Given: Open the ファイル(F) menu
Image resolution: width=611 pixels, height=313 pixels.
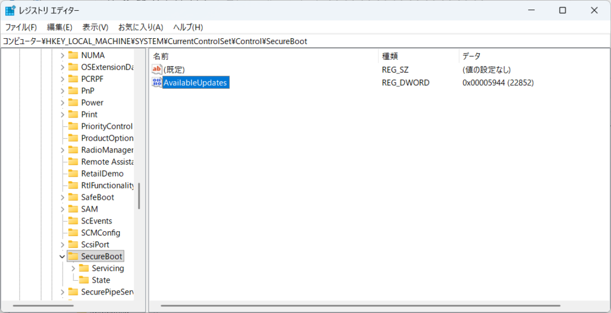Looking at the screenshot, I should click(x=21, y=27).
